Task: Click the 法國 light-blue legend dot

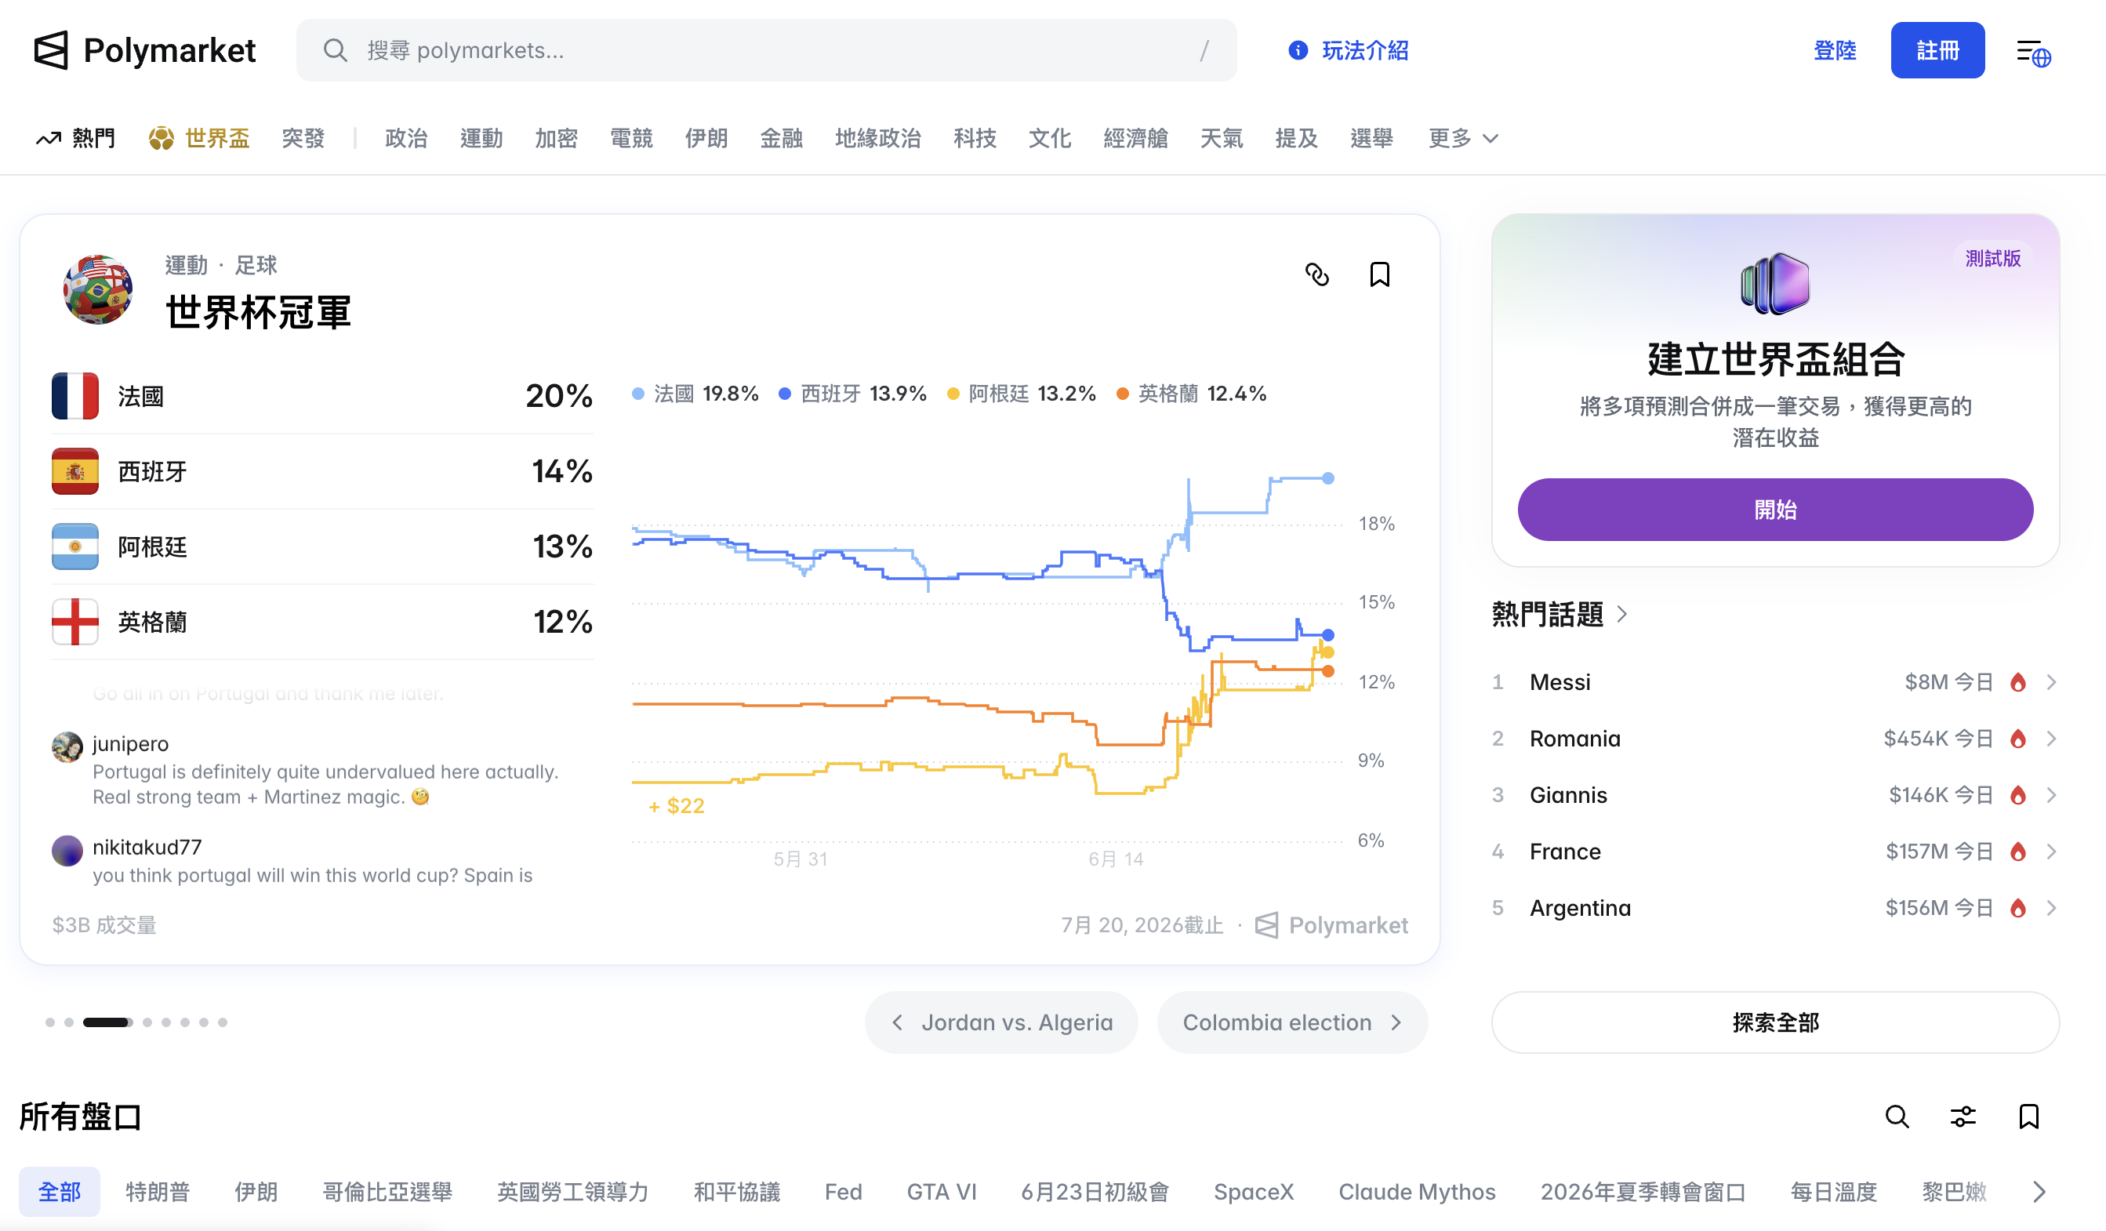Action: pos(638,394)
